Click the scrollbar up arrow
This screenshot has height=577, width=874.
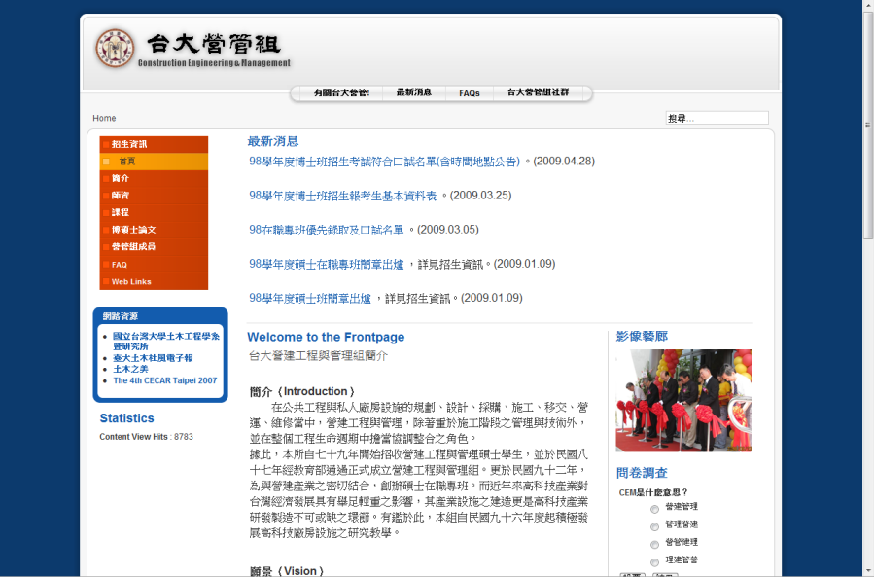867,6
